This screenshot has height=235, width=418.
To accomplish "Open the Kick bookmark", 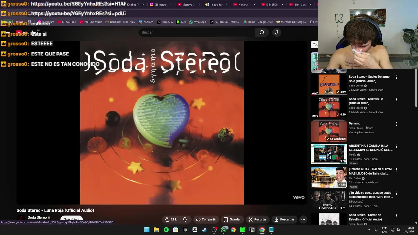I will coord(181,22).
